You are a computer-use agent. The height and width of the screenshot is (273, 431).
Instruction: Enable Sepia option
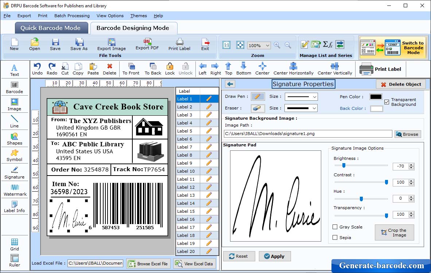335,238
